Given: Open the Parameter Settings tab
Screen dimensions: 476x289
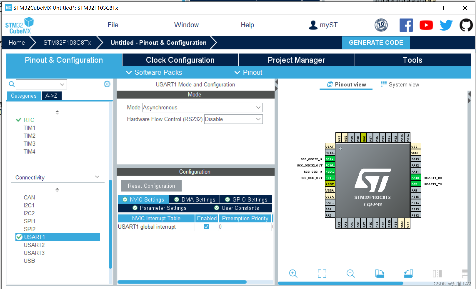Looking at the screenshot, I should pos(159,208).
